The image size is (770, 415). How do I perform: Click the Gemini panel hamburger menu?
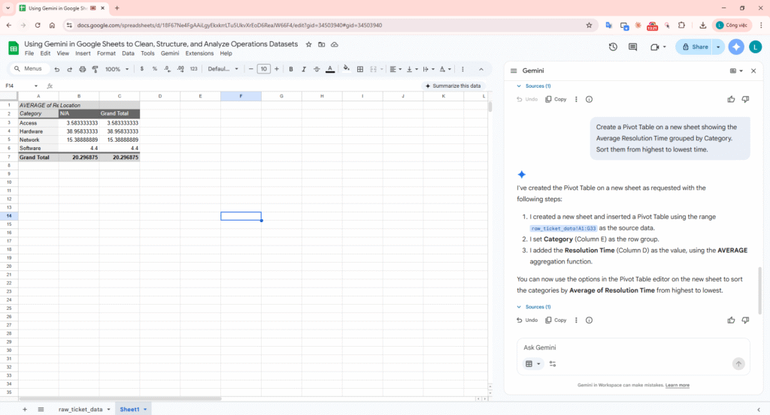pyautogui.click(x=514, y=71)
